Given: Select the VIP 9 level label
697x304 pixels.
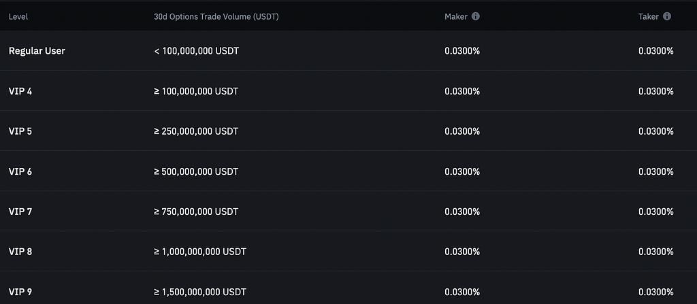Looking at the screenshot, I should (20, 292).
